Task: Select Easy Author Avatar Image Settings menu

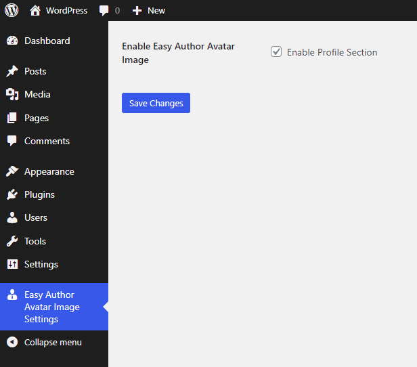Action: click(51, 307)
